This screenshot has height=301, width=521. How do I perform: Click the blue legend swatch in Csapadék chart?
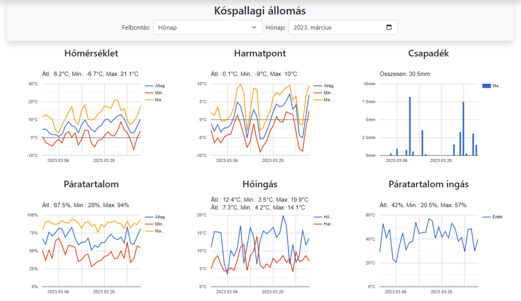pos(486,86)
